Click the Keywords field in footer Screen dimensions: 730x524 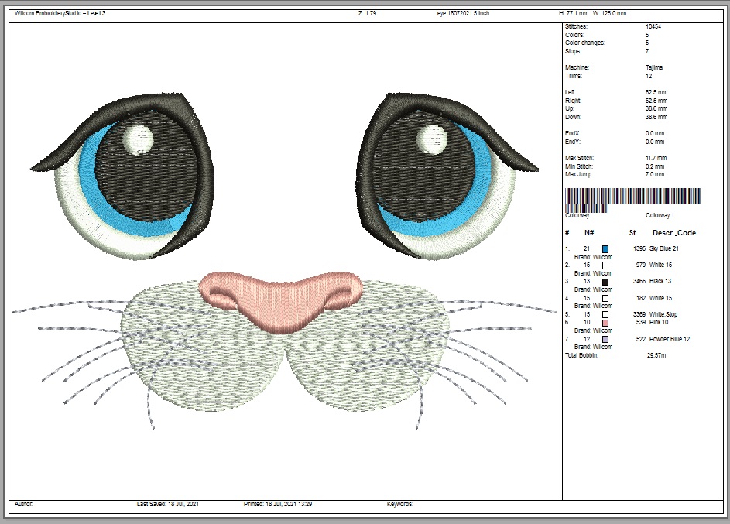pos(400,504)
